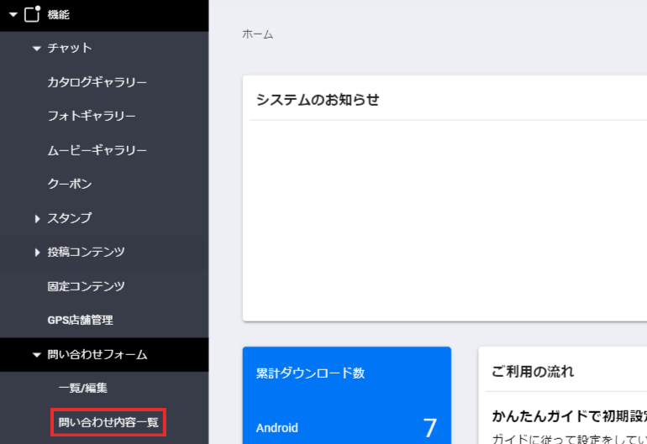This screenshot has width=647, height=444.
Task: Expand the 投稿コンテンツ submenu arrow
Action: point(38,253)
